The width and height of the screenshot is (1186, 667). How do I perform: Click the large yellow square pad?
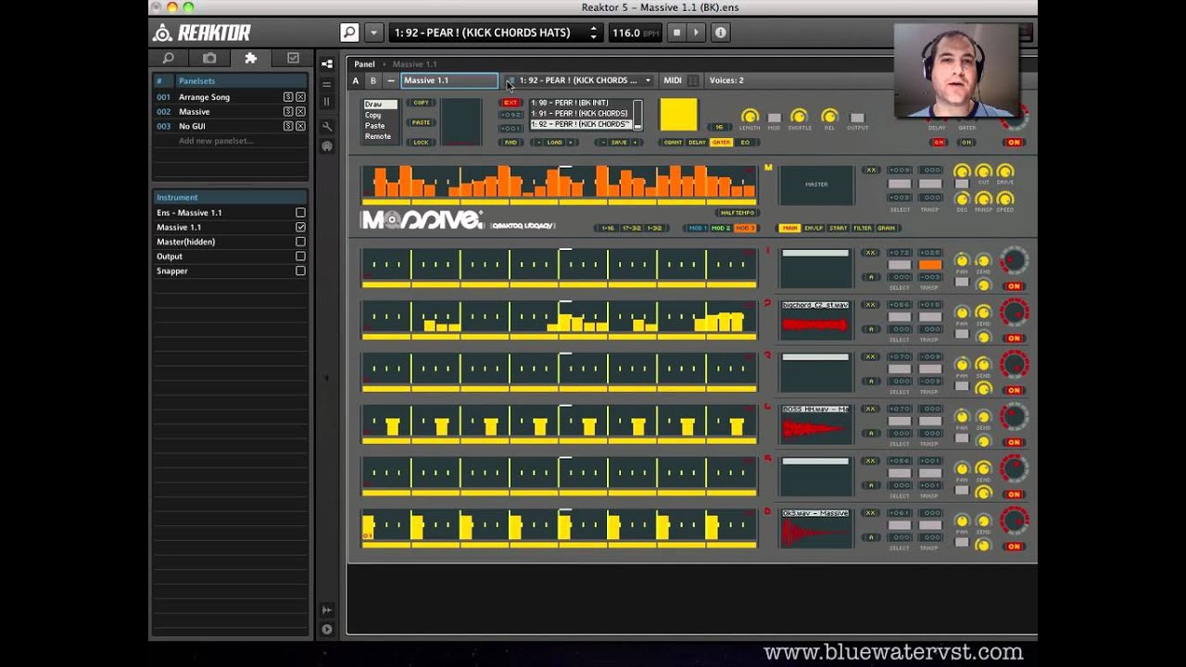click(x=678, y=115)
